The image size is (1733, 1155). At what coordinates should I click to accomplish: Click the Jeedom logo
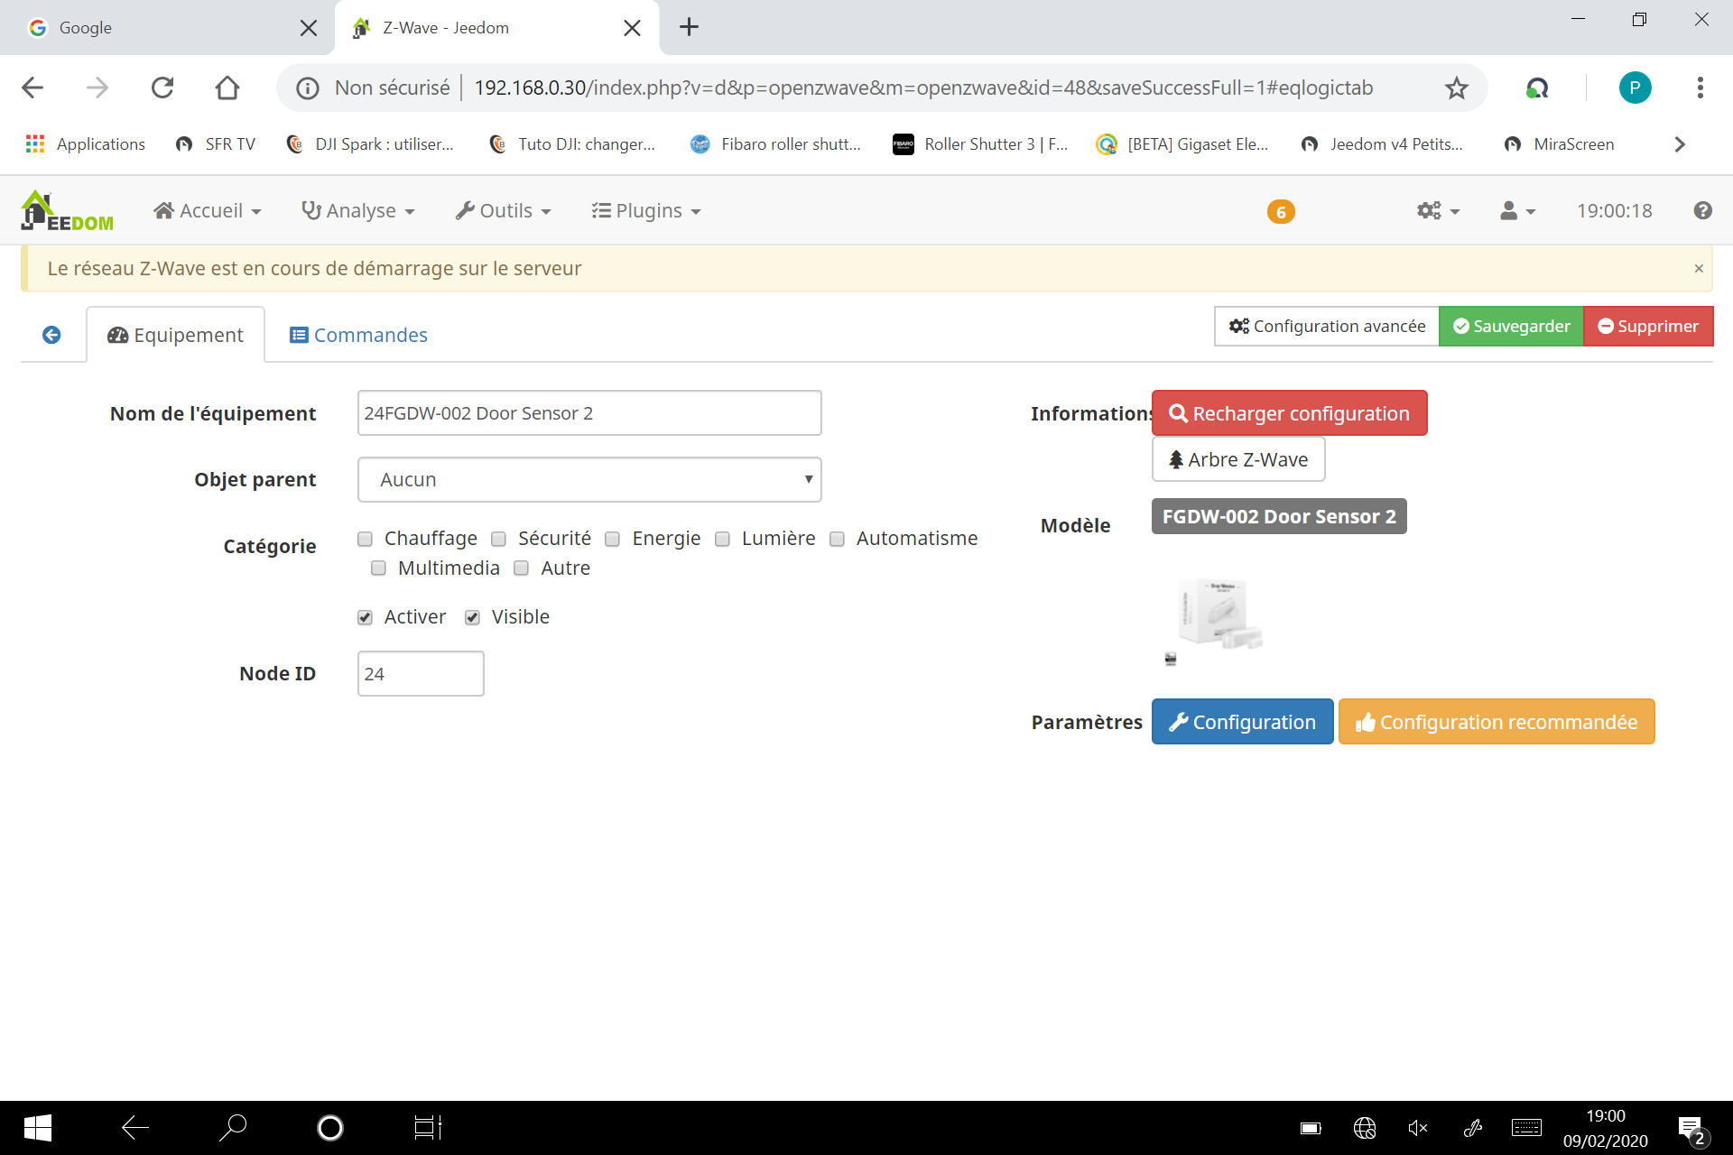coord(67,211)
